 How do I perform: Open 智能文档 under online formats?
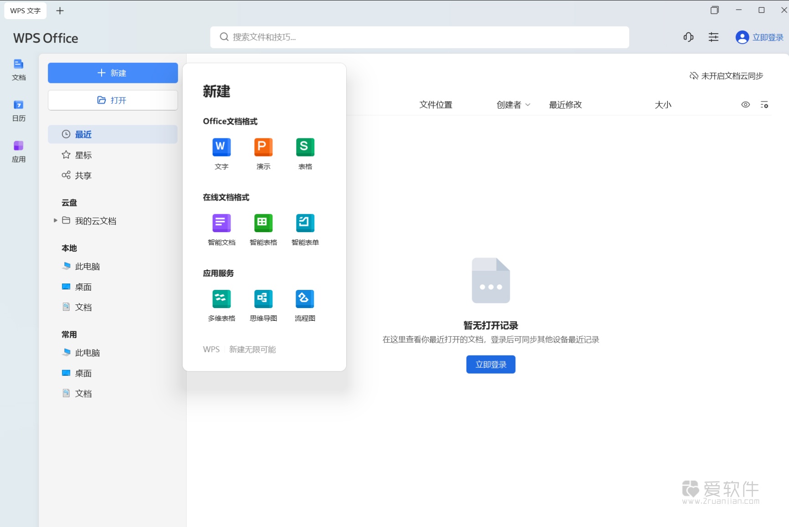tap(221, 229)
